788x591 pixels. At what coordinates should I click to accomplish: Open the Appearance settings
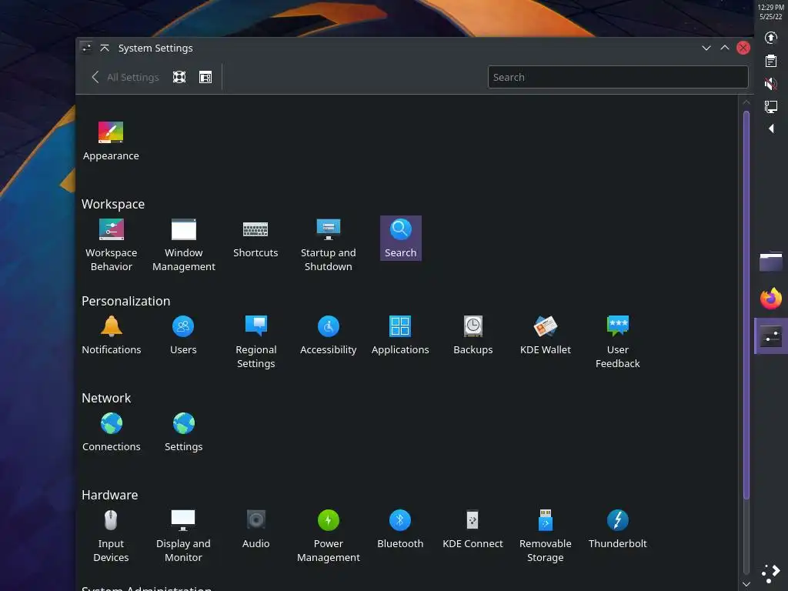[111, 142]
